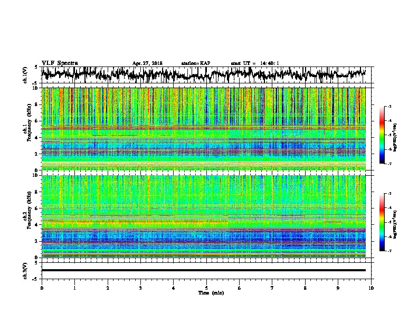
Task: Click the lower colorbar's log(PSD) label
Action: point(395,225)
